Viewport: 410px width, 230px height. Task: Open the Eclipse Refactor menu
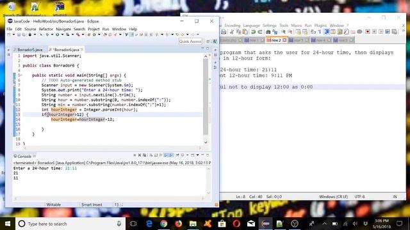(x=45, y=29)
